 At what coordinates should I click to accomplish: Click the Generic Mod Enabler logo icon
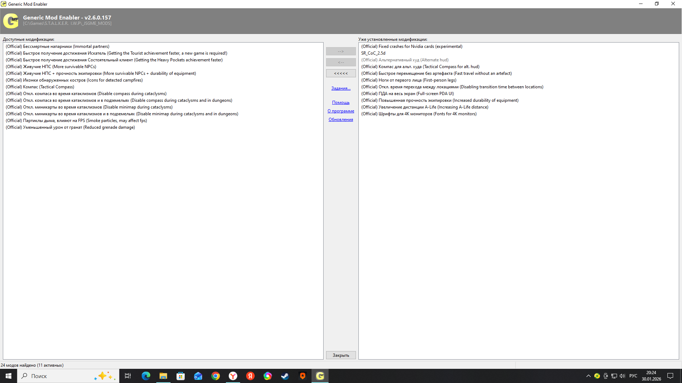pos(11,21)
